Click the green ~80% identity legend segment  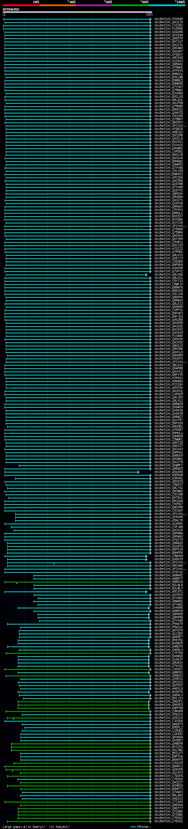[x=130, y=5]
